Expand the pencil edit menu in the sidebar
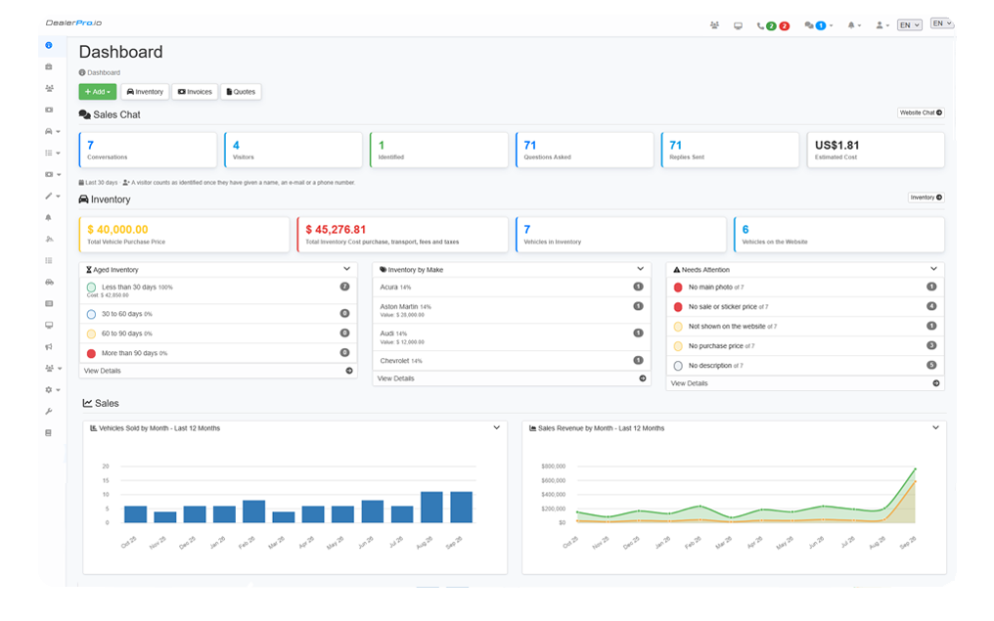The image size is (994, 621). click(x=52, y=197)
